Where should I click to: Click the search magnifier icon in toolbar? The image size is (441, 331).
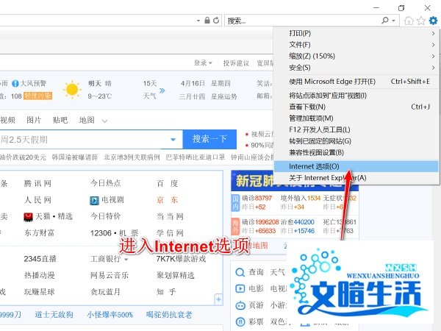click(385, 21)
